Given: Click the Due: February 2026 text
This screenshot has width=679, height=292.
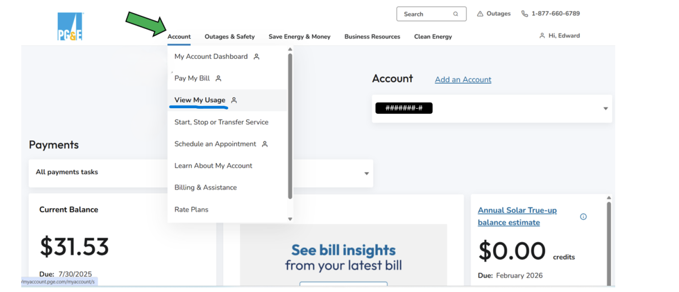Looking at the screenshot, I should [x=510, y=275].
